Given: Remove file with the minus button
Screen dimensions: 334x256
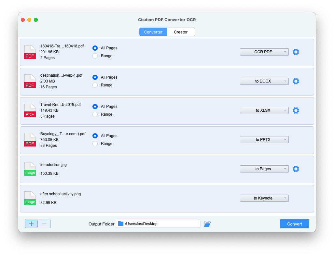Looking at the screenshot, I should 44,224.
